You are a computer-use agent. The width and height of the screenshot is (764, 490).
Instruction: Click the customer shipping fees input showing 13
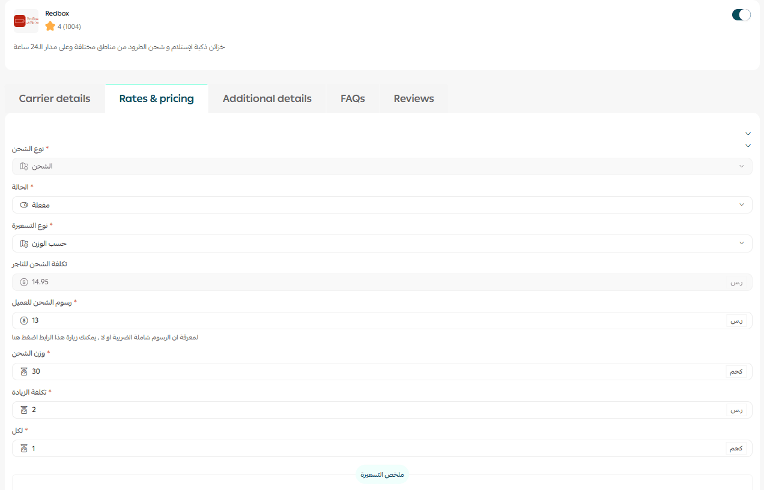coord(372,321)
